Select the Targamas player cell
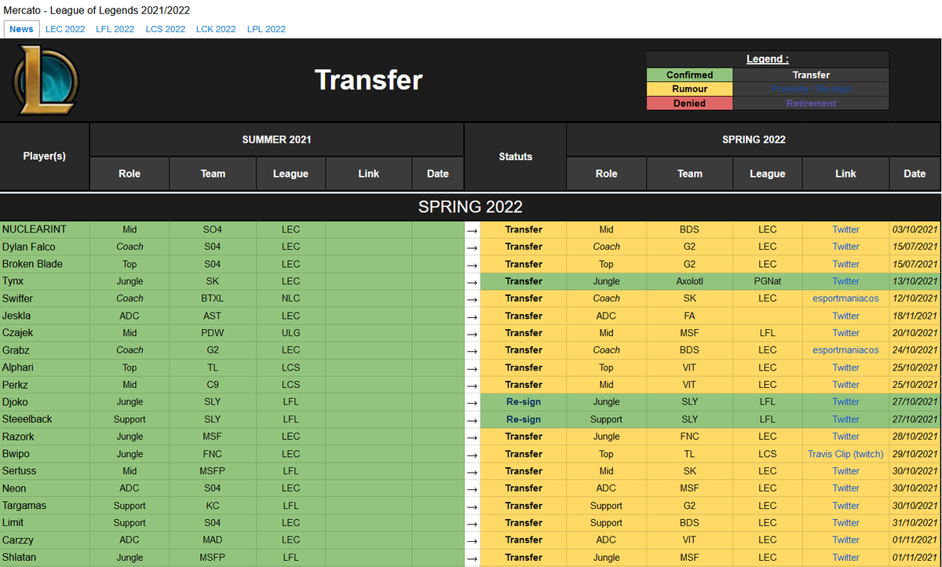Viewport: 942px width, 567px height. tap(45, 506)
